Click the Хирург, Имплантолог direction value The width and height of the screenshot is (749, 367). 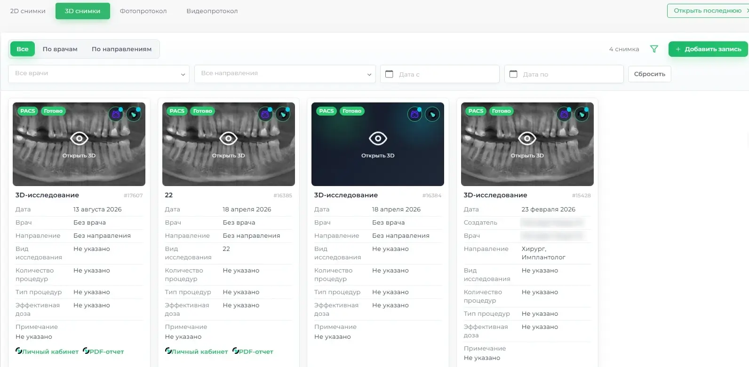click(x=543, y=253)
